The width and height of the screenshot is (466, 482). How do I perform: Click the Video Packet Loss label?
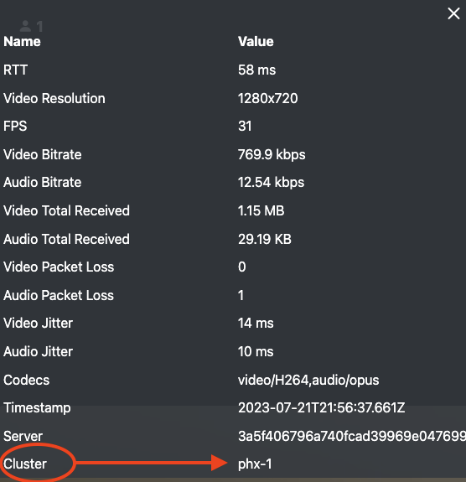point(59,267)
